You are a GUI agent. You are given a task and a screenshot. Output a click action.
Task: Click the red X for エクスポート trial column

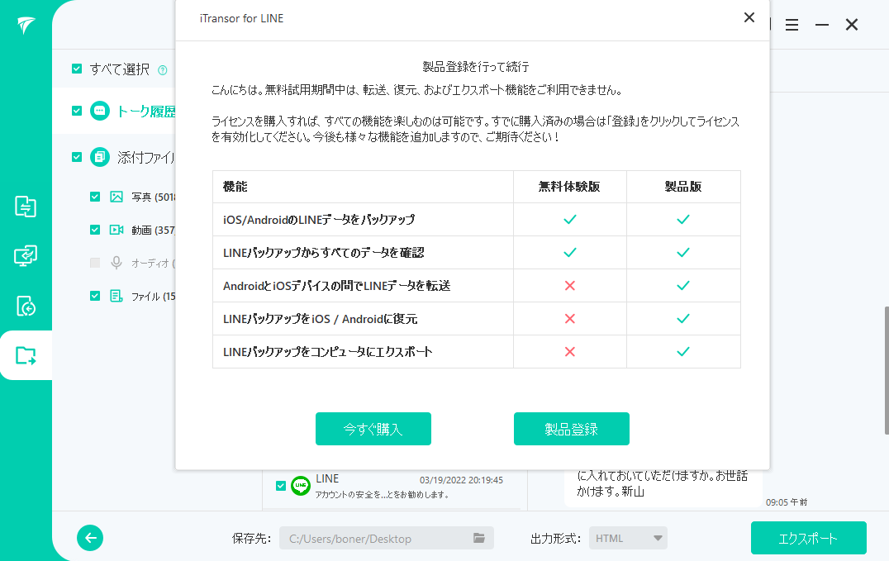[x=570, y=352]
